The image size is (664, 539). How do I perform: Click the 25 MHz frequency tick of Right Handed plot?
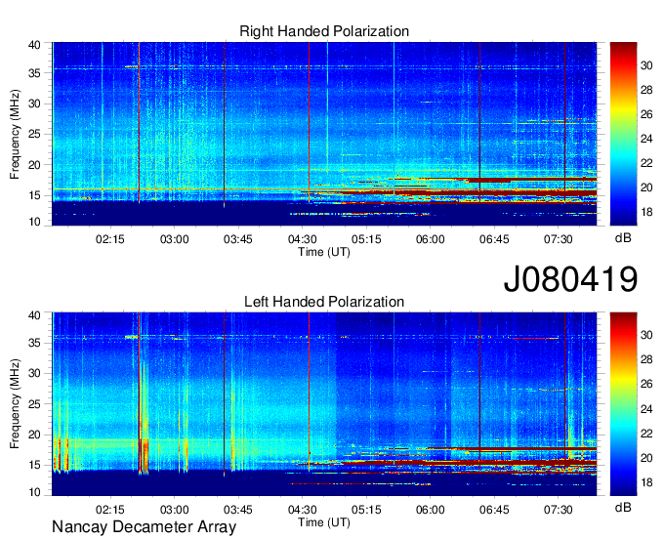[34, 134]
